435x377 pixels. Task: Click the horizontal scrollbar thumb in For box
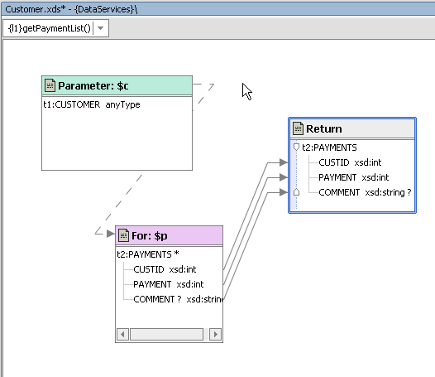click(x=167, y=334)
